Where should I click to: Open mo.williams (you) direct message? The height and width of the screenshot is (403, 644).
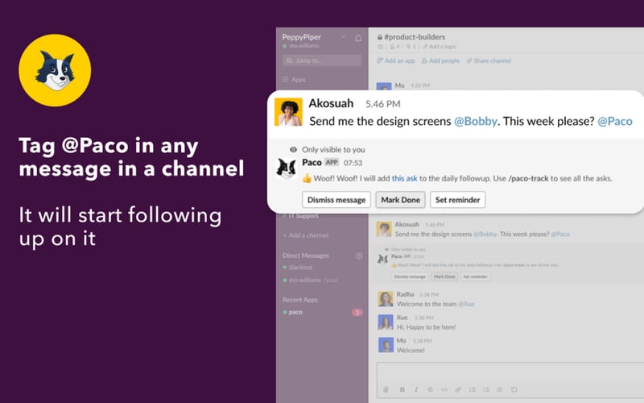coord(311,280)
